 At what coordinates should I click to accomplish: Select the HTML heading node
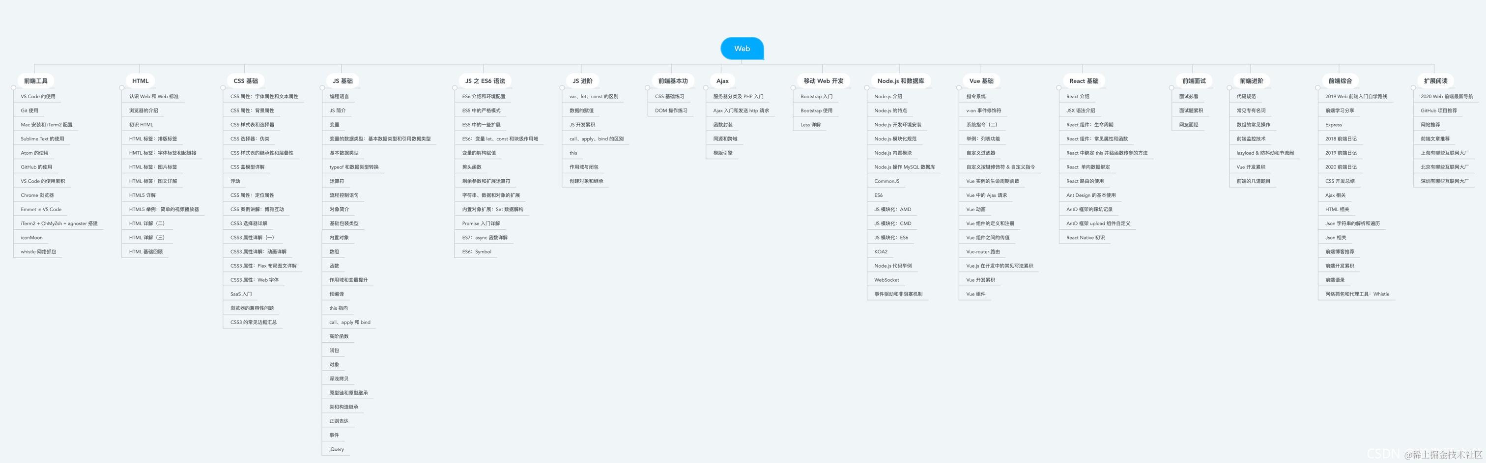coord(140,81)
